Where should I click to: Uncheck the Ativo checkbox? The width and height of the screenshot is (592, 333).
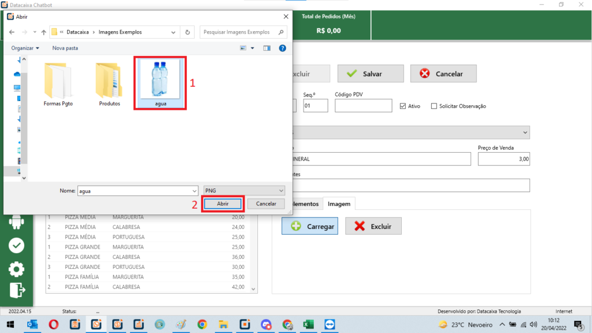404,106
